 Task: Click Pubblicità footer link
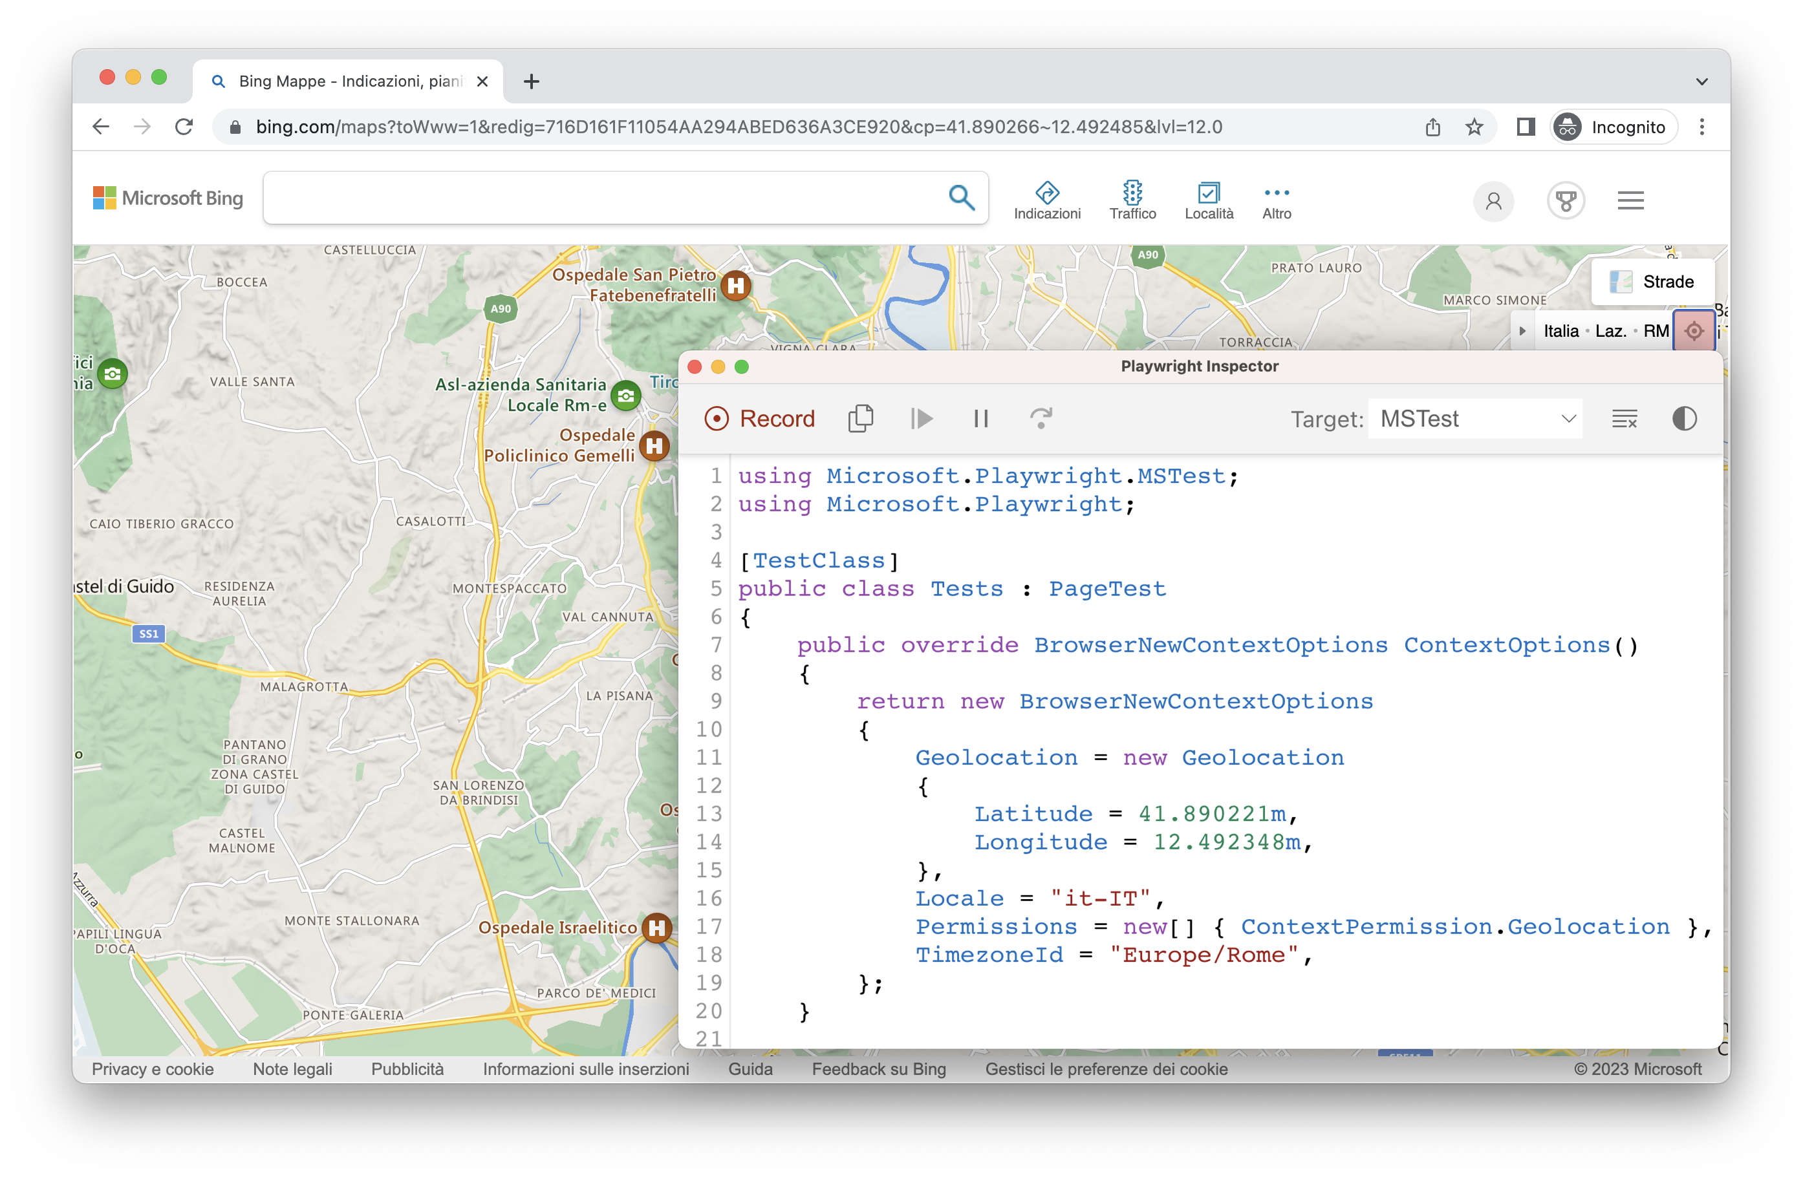pos(407,1068)
